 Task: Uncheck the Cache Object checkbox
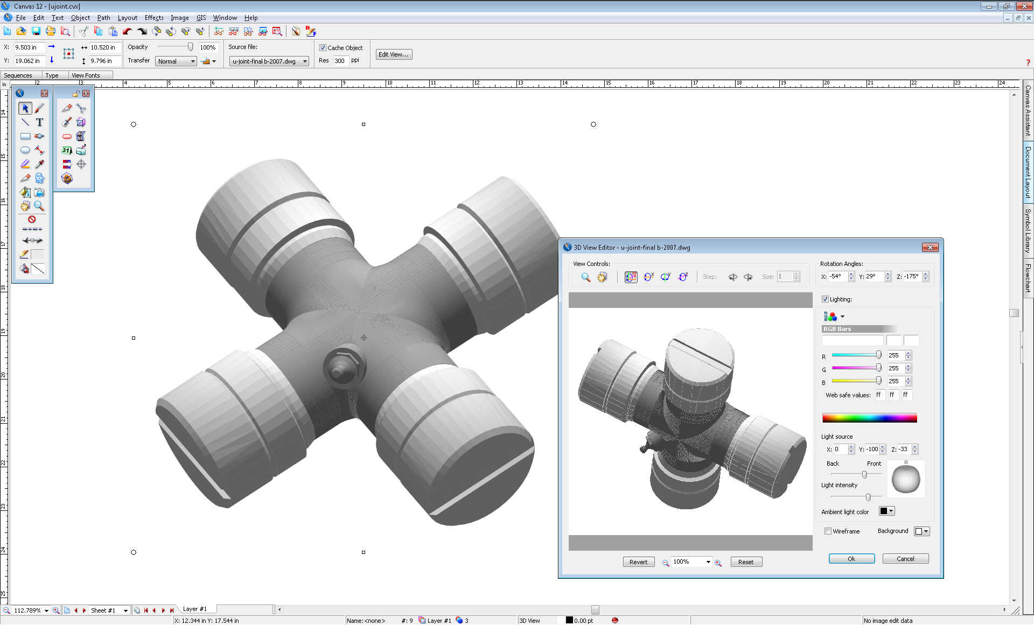[x=323, y=47]
